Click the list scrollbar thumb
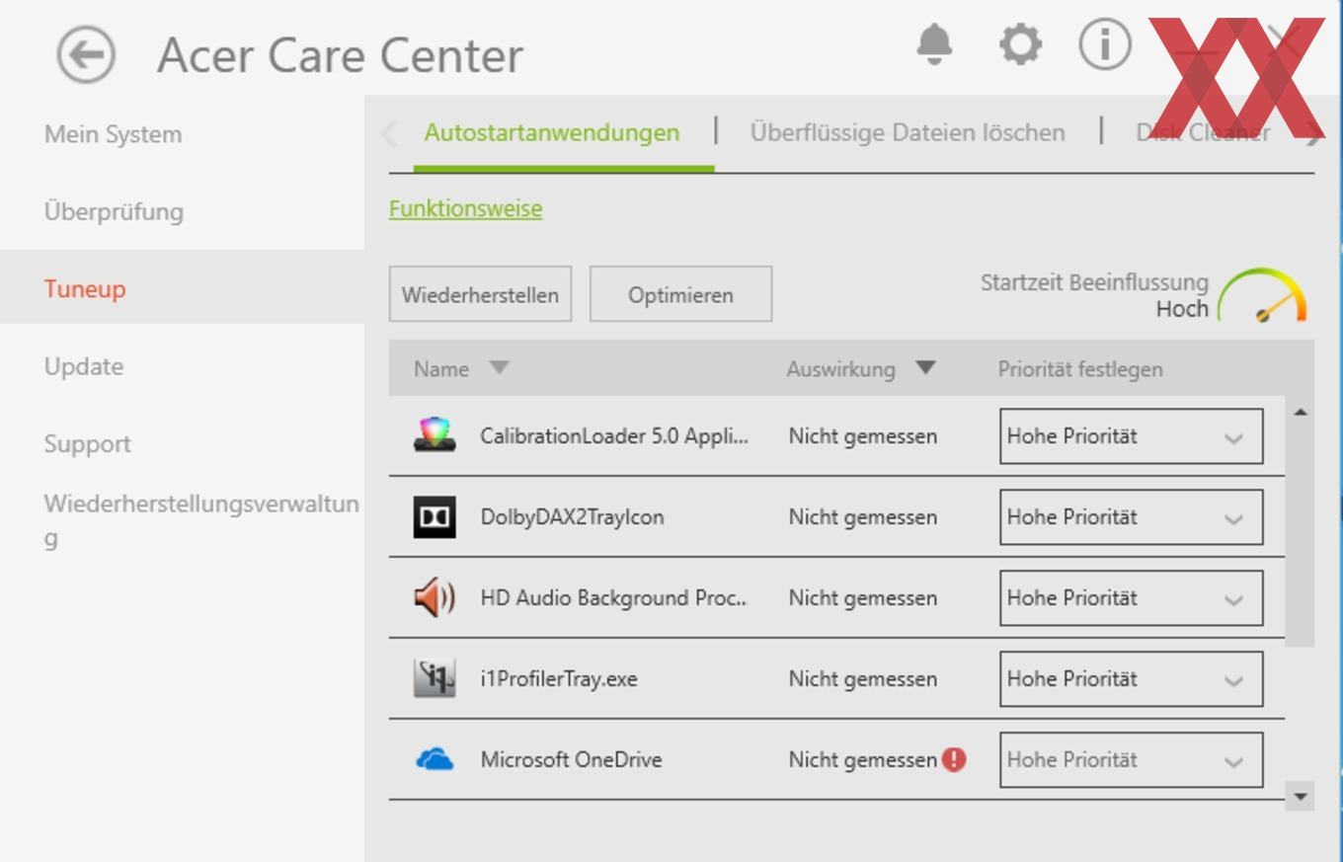Viewport: 1343px width, 862px height. [x=1300, y=536]
